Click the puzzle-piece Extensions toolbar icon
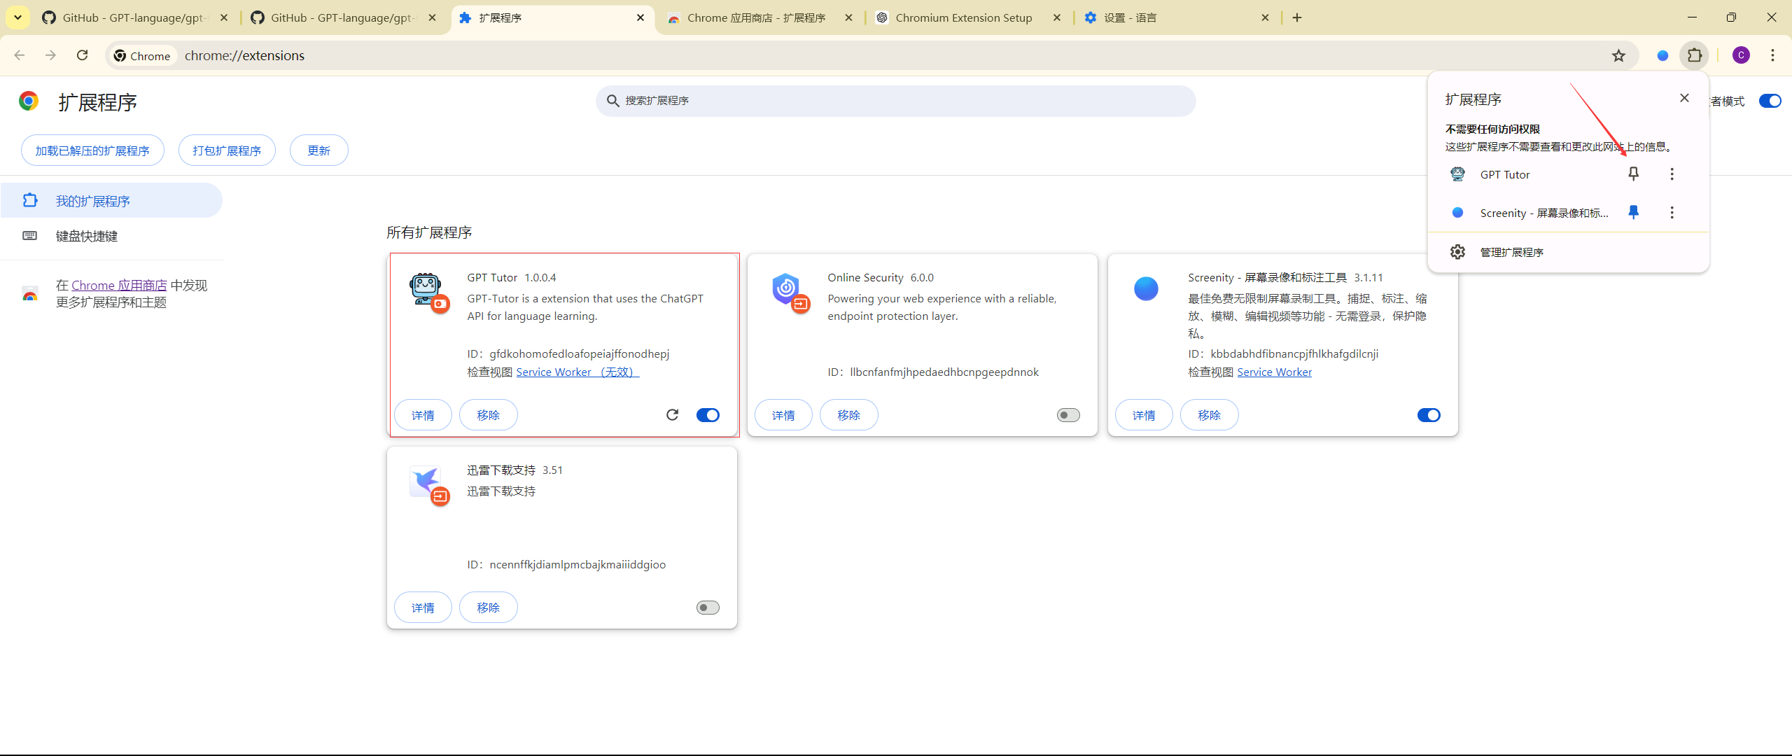The width and height of the screenshot is (1792, 756). (x=1694, y=55)
